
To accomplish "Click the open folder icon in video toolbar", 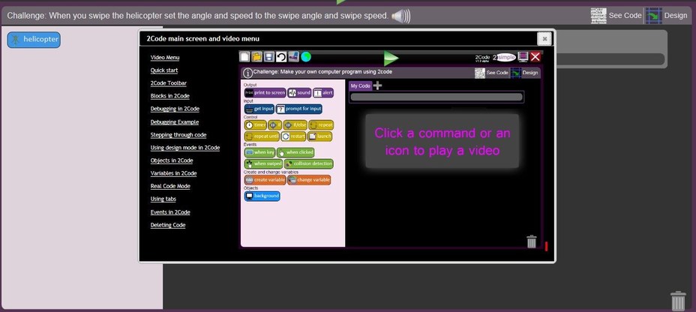I will tap(257, 57).
